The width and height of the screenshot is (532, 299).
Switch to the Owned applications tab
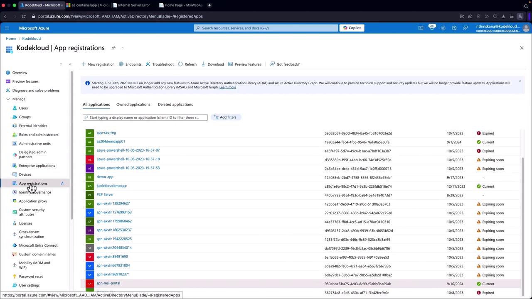133,104
